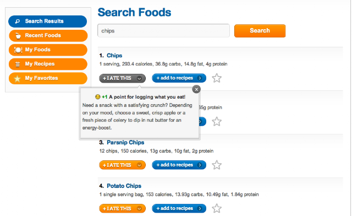Expand the Chips I ATE THIS dropdown arrow
The height and width of the screenshot is (216, 352).
[x=139, y=78]
